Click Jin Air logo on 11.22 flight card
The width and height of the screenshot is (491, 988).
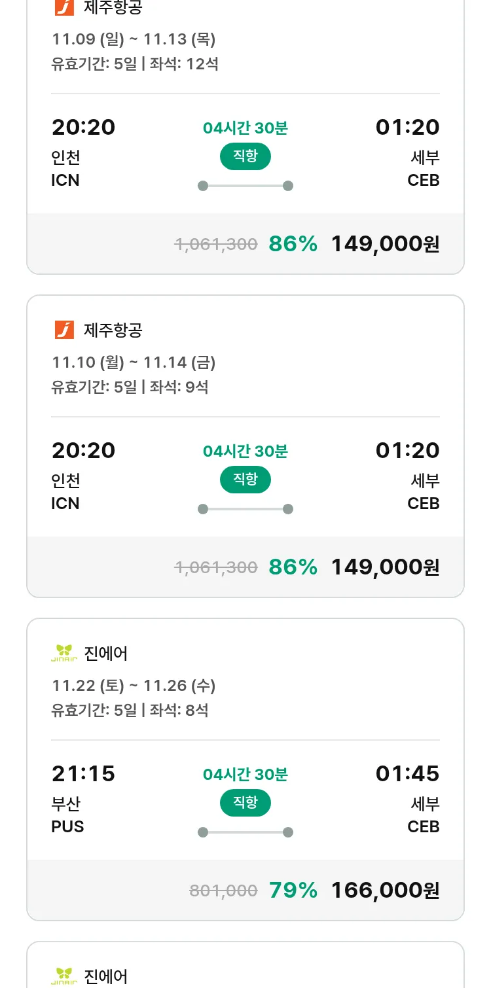[64, 653]
